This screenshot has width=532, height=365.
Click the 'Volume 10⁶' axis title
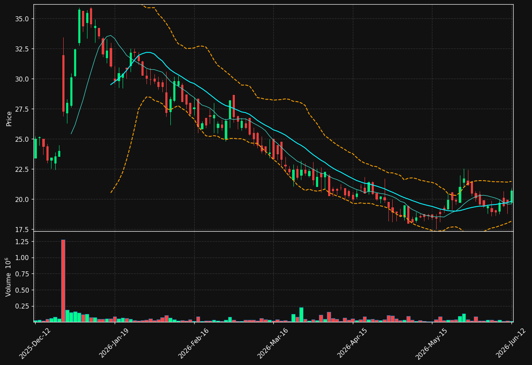pos(8,277)
